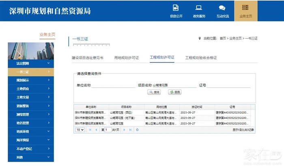Switch to 建设项目选址意见书 tab

coord(87,58)
